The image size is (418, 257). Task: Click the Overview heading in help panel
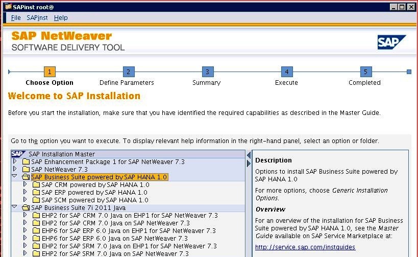[271, 209]
